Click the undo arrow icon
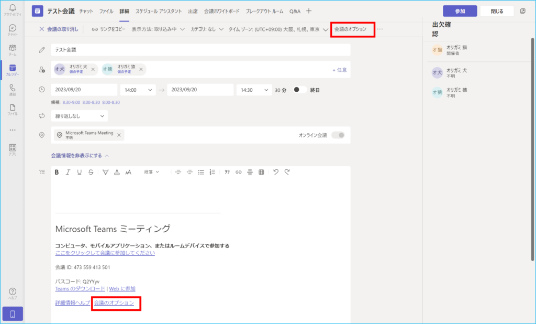The width and height of the screenshot is (536, 324). click(276, 172)
